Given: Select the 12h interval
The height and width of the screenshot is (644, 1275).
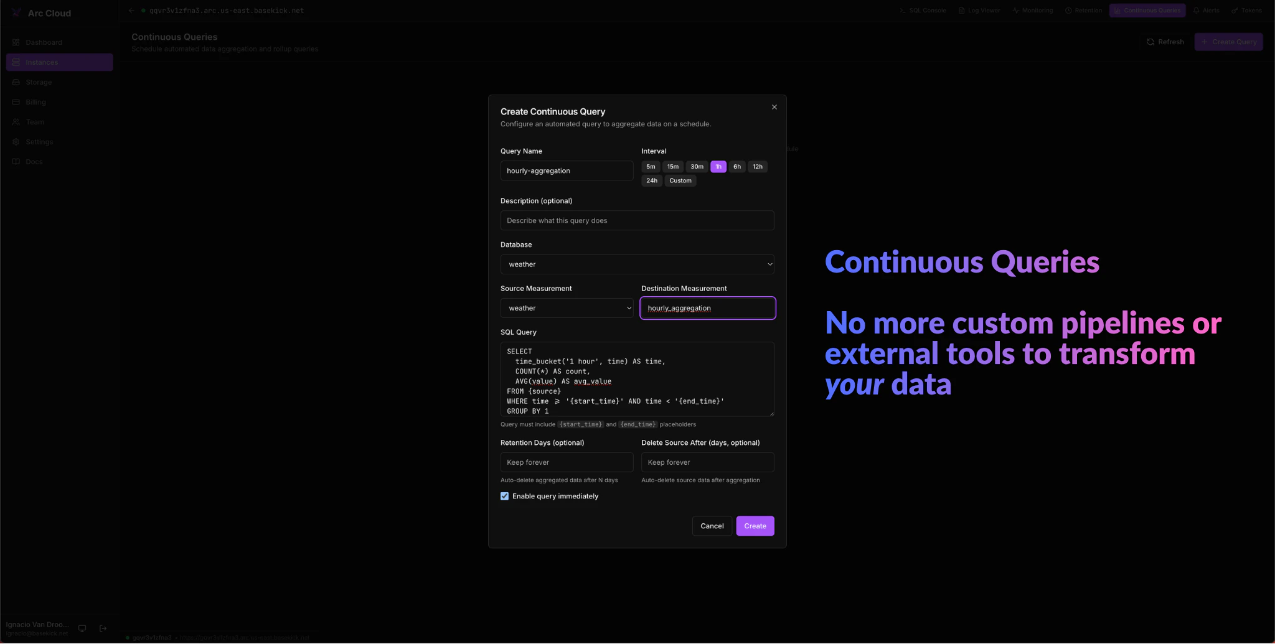Looking at the screenshot, I should pyautogui.click(x=758, y=167).
